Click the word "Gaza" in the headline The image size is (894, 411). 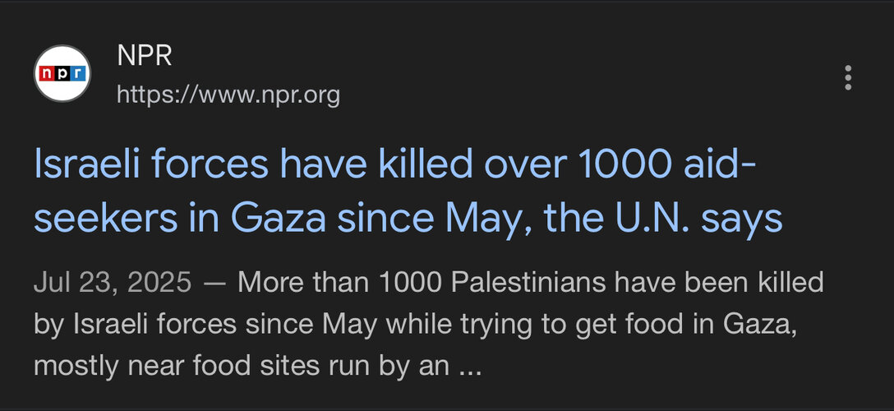tap(279, 219)
